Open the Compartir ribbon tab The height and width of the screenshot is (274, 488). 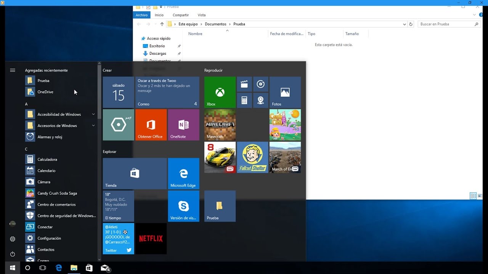click(x=181, y=15)
